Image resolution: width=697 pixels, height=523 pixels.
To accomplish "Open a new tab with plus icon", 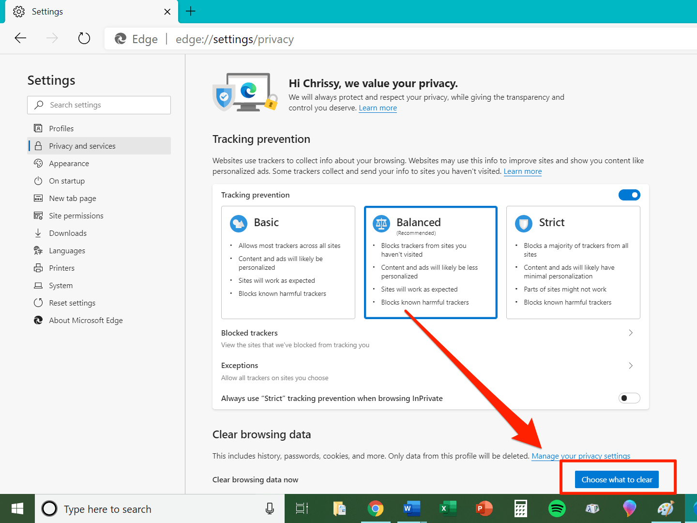I will [x=191, y=11].
